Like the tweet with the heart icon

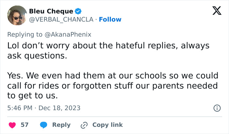point(12,125)
